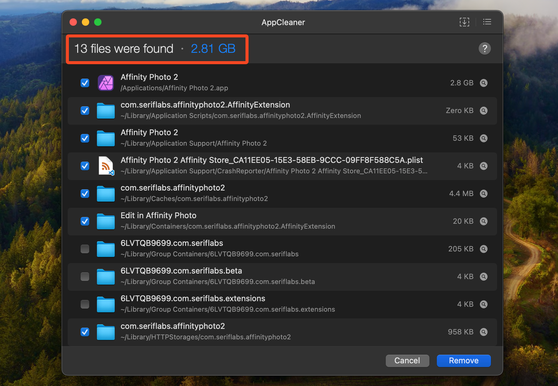This screenshot has width=558, height=386.
Task: Click the magnifier beside the Zero KB extension
Action: click(484, 110)
